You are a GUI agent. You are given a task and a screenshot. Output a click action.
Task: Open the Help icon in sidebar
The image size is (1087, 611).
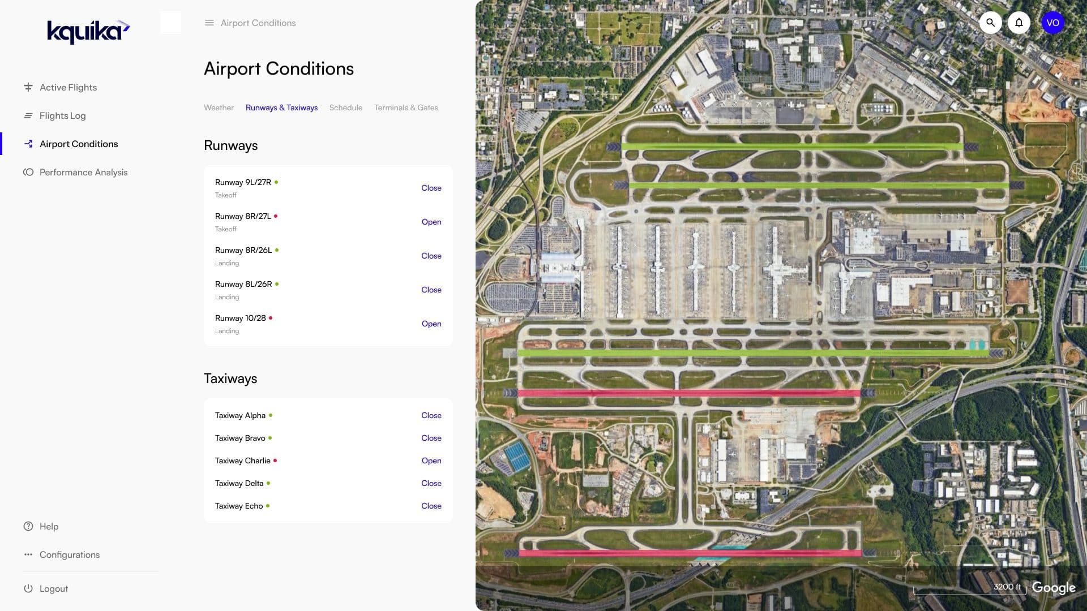pyautogui.click(x=28, y=526)
